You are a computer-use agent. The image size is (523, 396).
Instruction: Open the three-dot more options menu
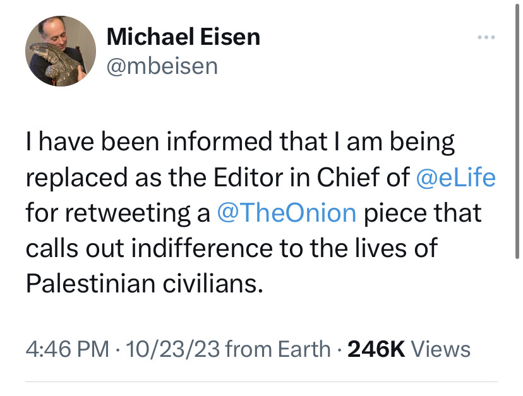(486, 37)
